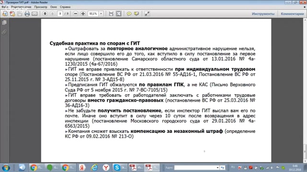
Task: Open the zoom level dropdown arrow
Action: click(101, 14)
